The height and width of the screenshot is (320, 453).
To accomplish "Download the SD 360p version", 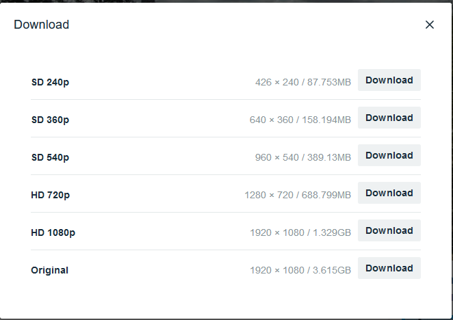I will click(x=389, y=118).
